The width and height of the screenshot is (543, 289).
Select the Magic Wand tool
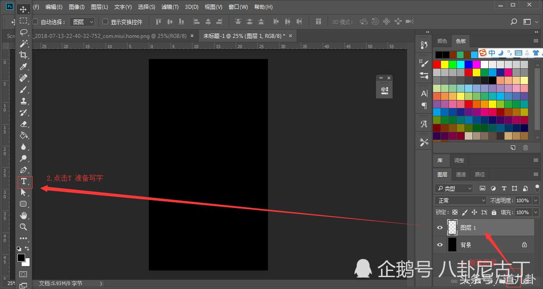point(24,44)
